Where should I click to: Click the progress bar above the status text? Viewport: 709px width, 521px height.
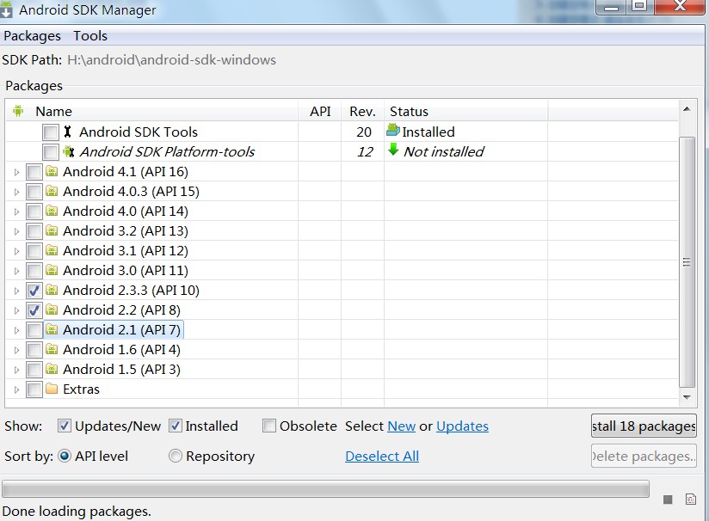coord(325,489)
